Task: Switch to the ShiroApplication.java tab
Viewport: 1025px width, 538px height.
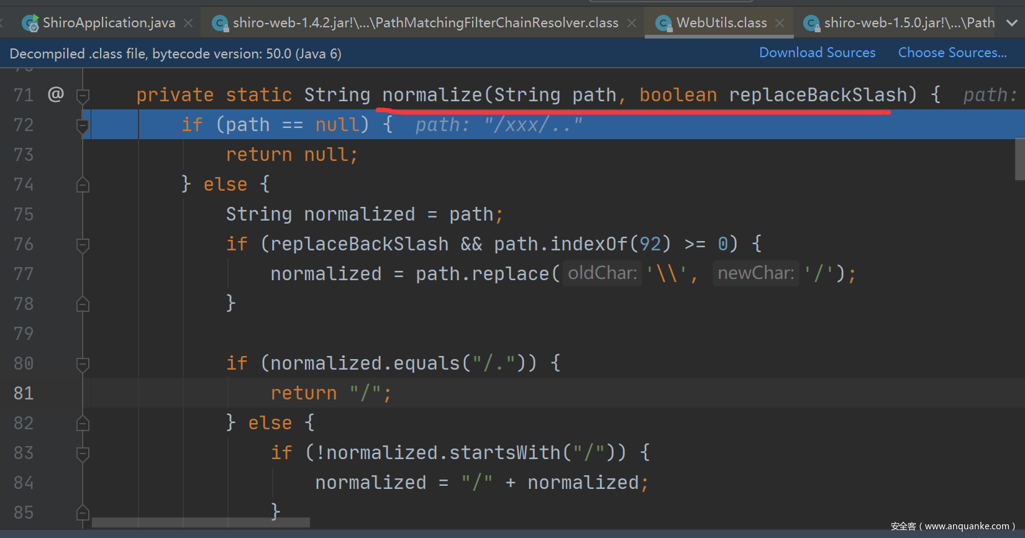Action: [x=109, y=23]
